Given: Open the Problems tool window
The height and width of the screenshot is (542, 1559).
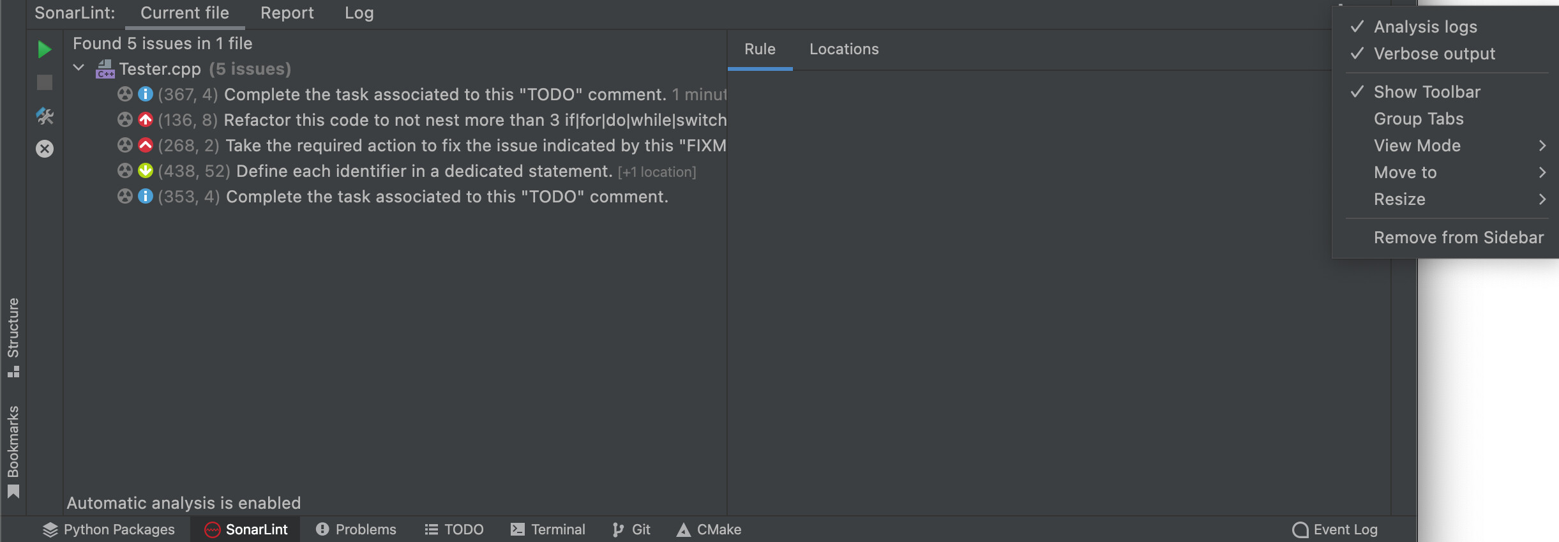Looking at the screenshot, I should coord(356,529).
